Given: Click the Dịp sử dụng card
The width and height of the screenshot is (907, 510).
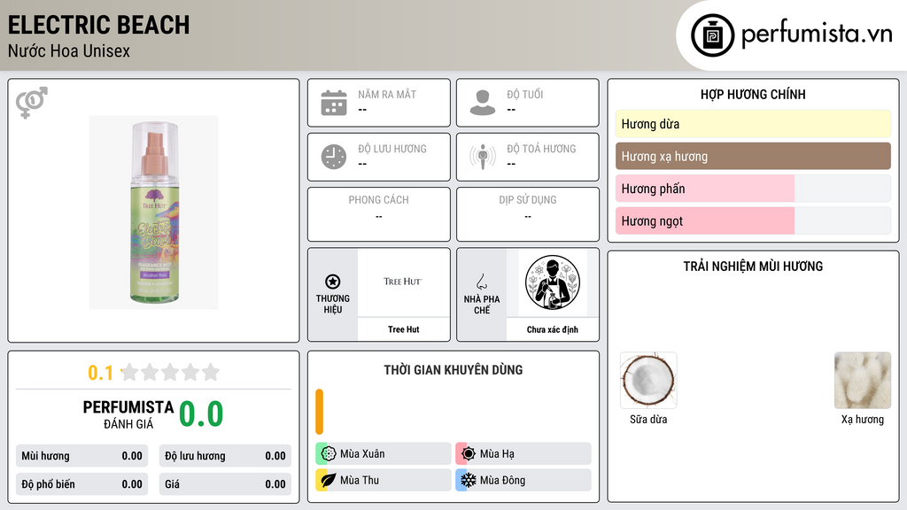Looking at the screenshot, I should 528,214.
